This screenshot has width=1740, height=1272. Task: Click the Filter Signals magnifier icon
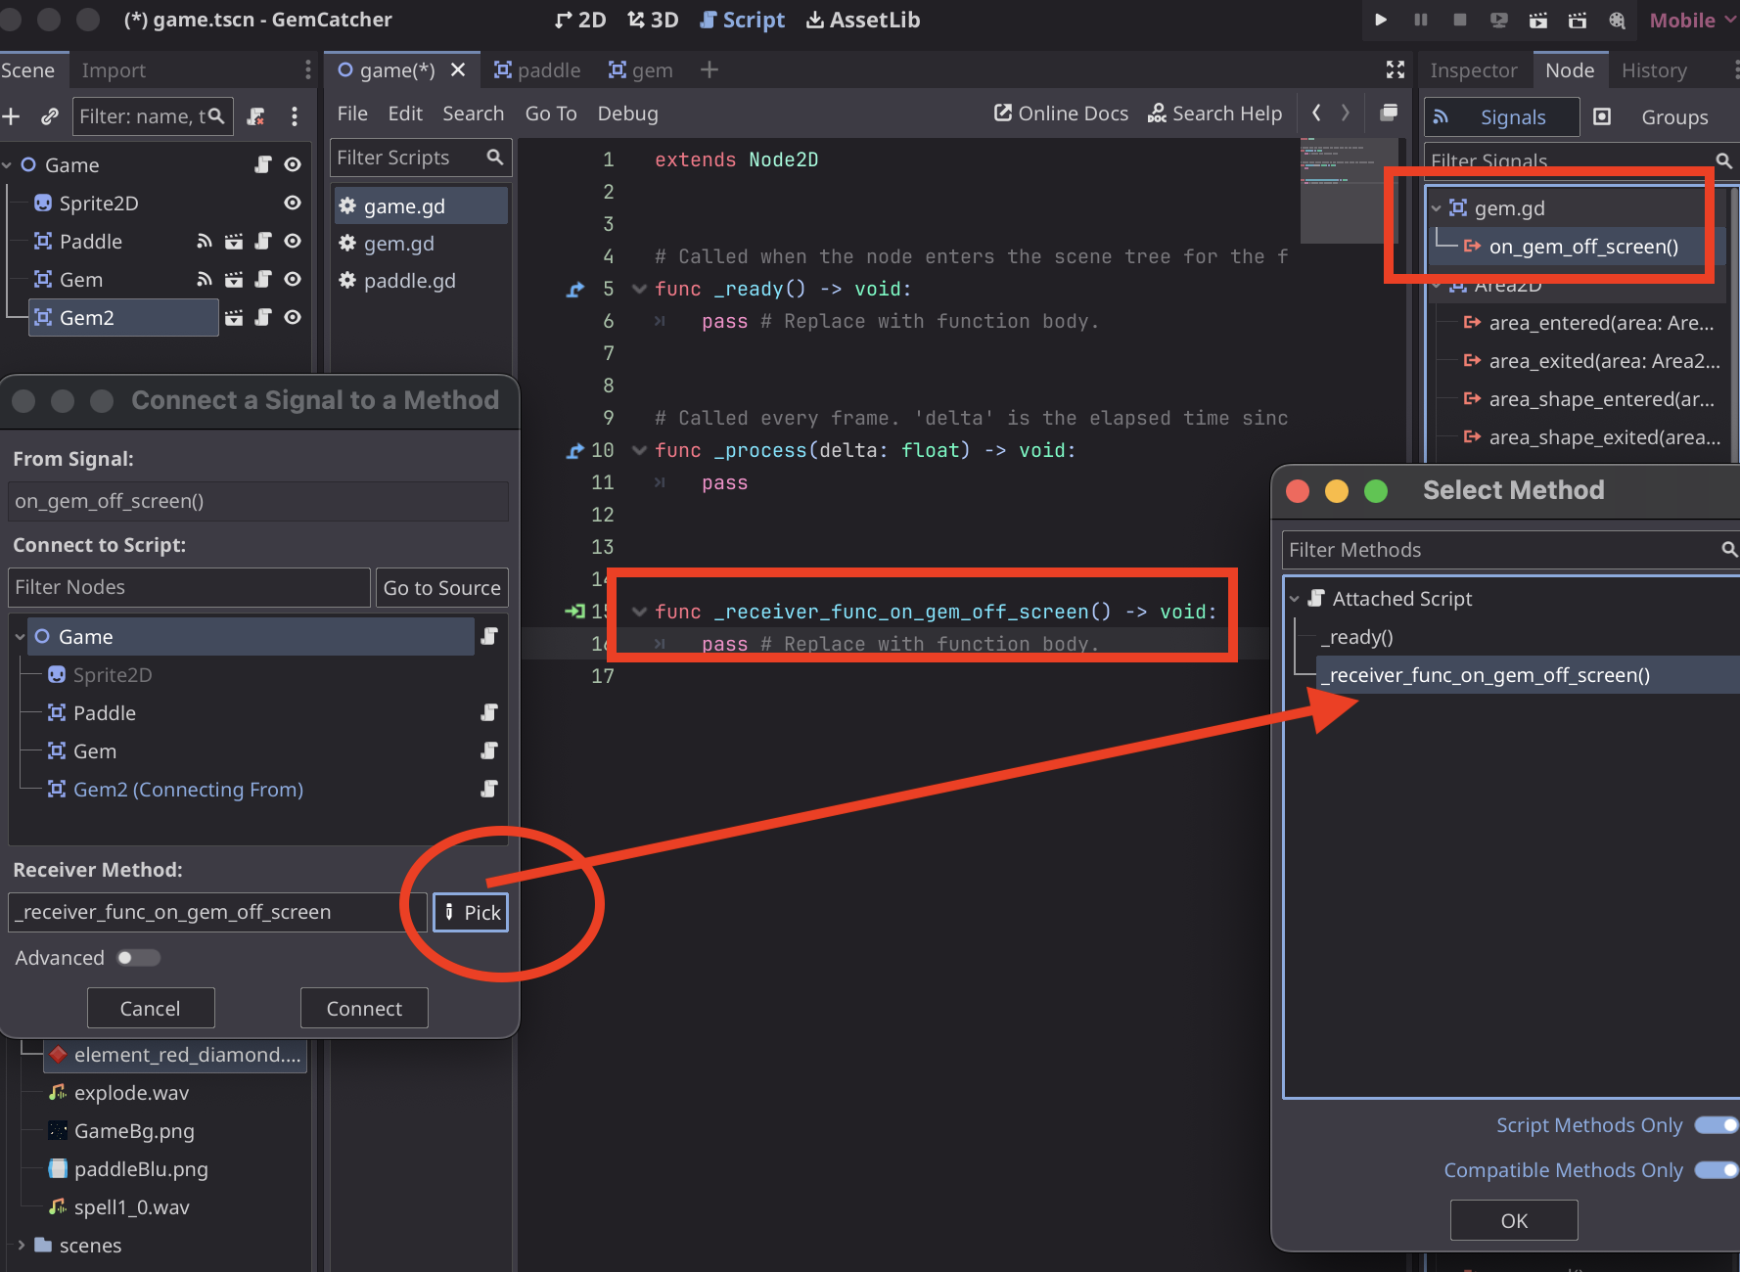point(1723,160)
